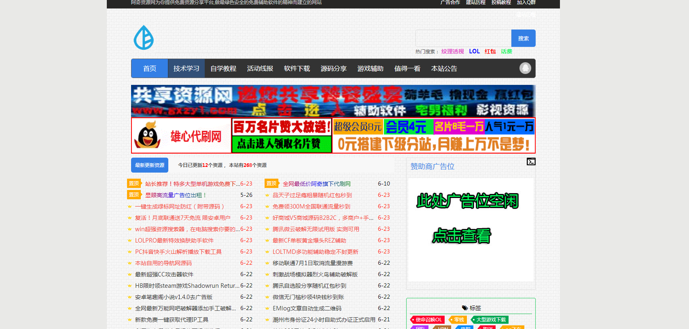Go to 自学教程 section
The image size is (689, 329).
[x=223, y=68]
